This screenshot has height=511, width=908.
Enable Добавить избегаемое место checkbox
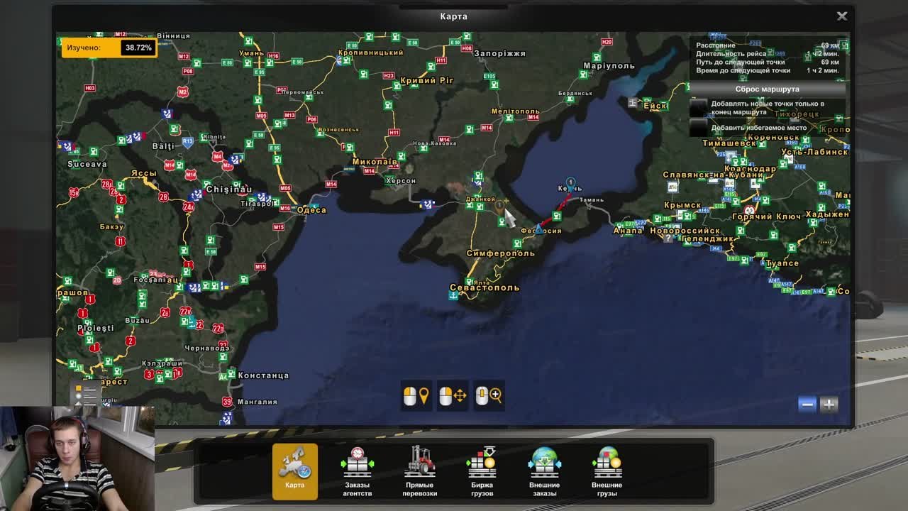pyautogui.click(x=699, y=128)
